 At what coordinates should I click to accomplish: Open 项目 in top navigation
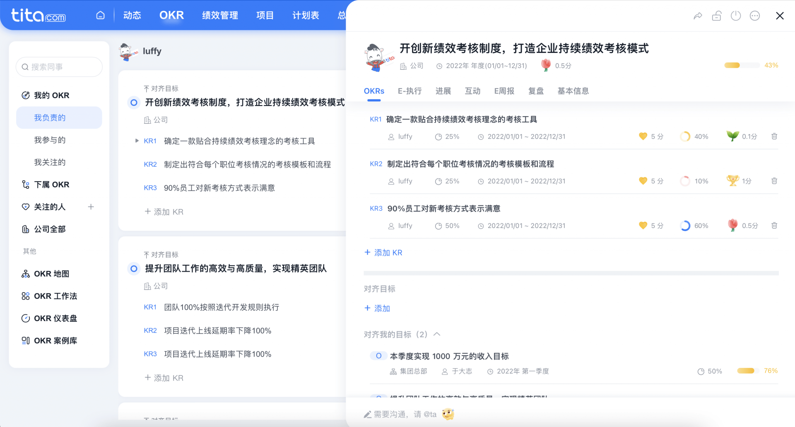pos(265,15)
